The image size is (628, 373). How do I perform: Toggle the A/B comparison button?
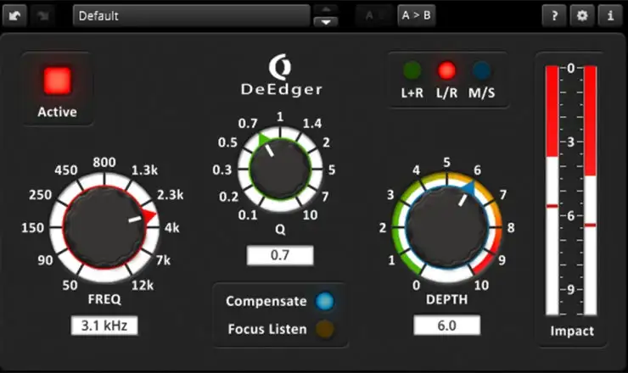(x=374, y=15)
